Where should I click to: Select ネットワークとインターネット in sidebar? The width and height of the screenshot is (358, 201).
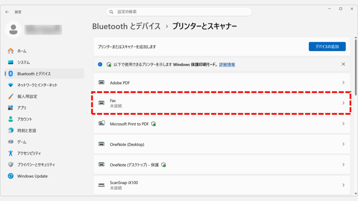pos(44,85)
